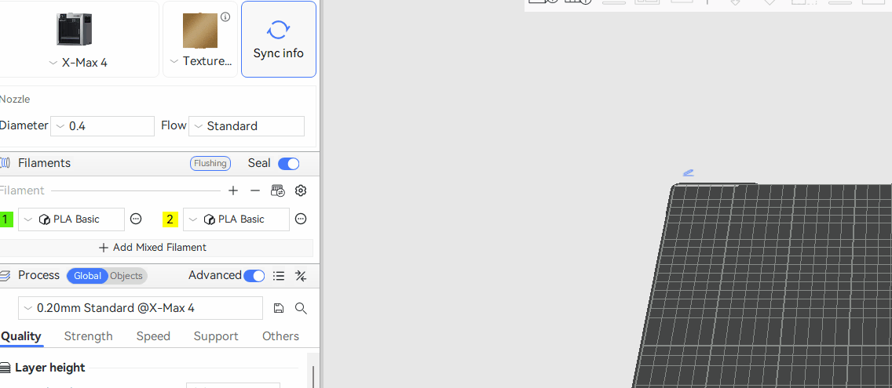This screenshot has width=892, height=388.
Task: Open 0.20mm Standard @X-Max 4 preset dropdown
Action: [141, 308]
